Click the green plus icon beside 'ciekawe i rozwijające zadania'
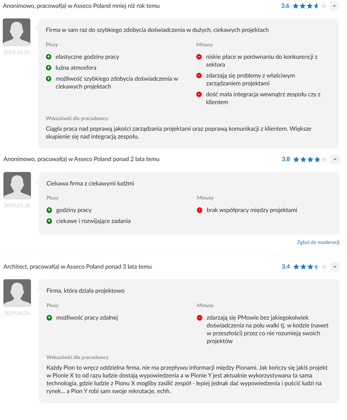The width and height of the screenshot is (347, 420). 49,221
